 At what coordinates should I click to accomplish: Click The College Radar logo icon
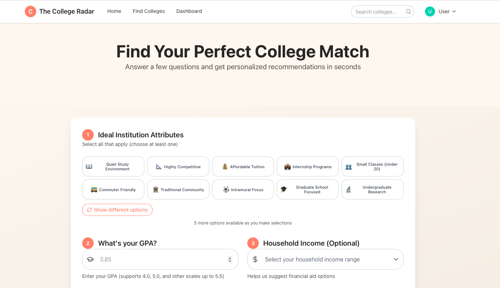click(31, 11)
